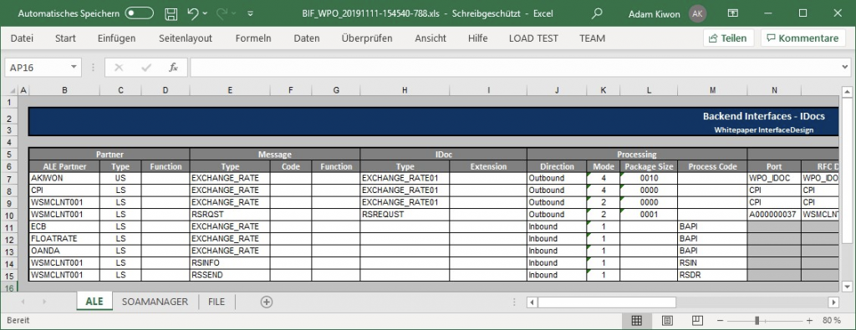Open the Seitenlayout ribbon tab

[186, 38]
